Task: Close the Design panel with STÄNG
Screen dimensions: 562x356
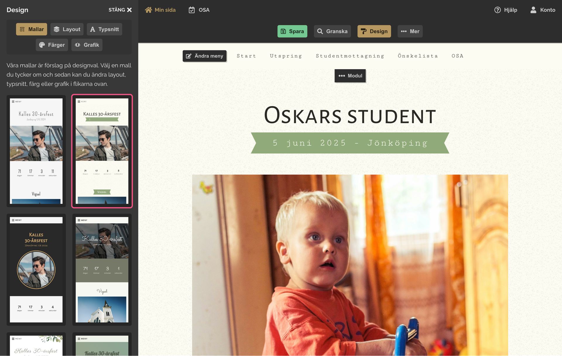Action: [120, 10]
